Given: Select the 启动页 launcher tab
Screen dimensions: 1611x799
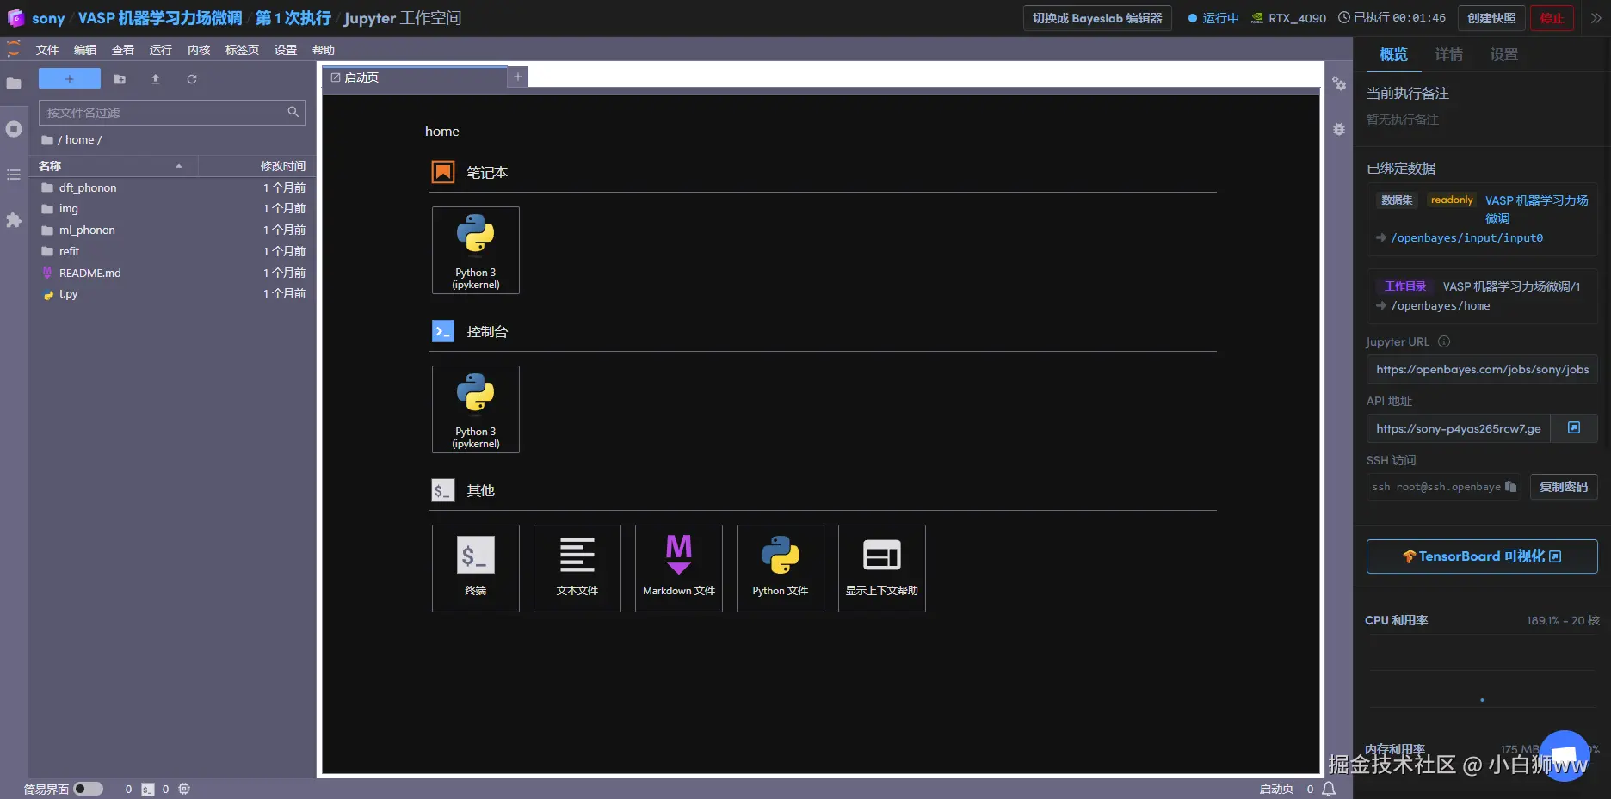Looking at the screenshot, I should tap(415, 77).
